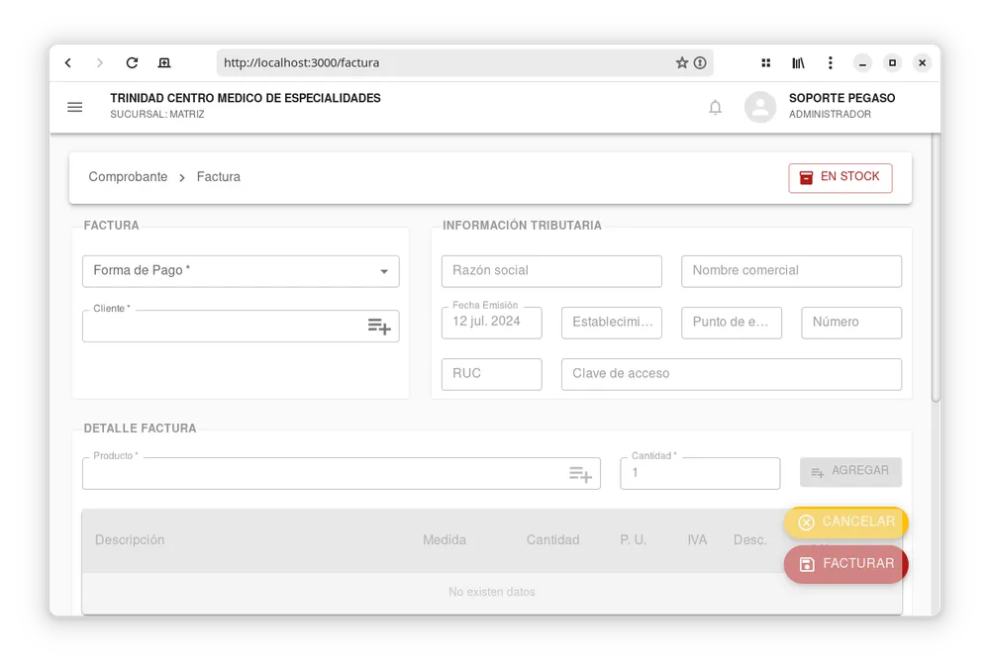Image resolution: width=990 pixels, height=670 pixels.
Task: Open the four-squares grid icon in the browser toolbar
Action: [766, 62]
